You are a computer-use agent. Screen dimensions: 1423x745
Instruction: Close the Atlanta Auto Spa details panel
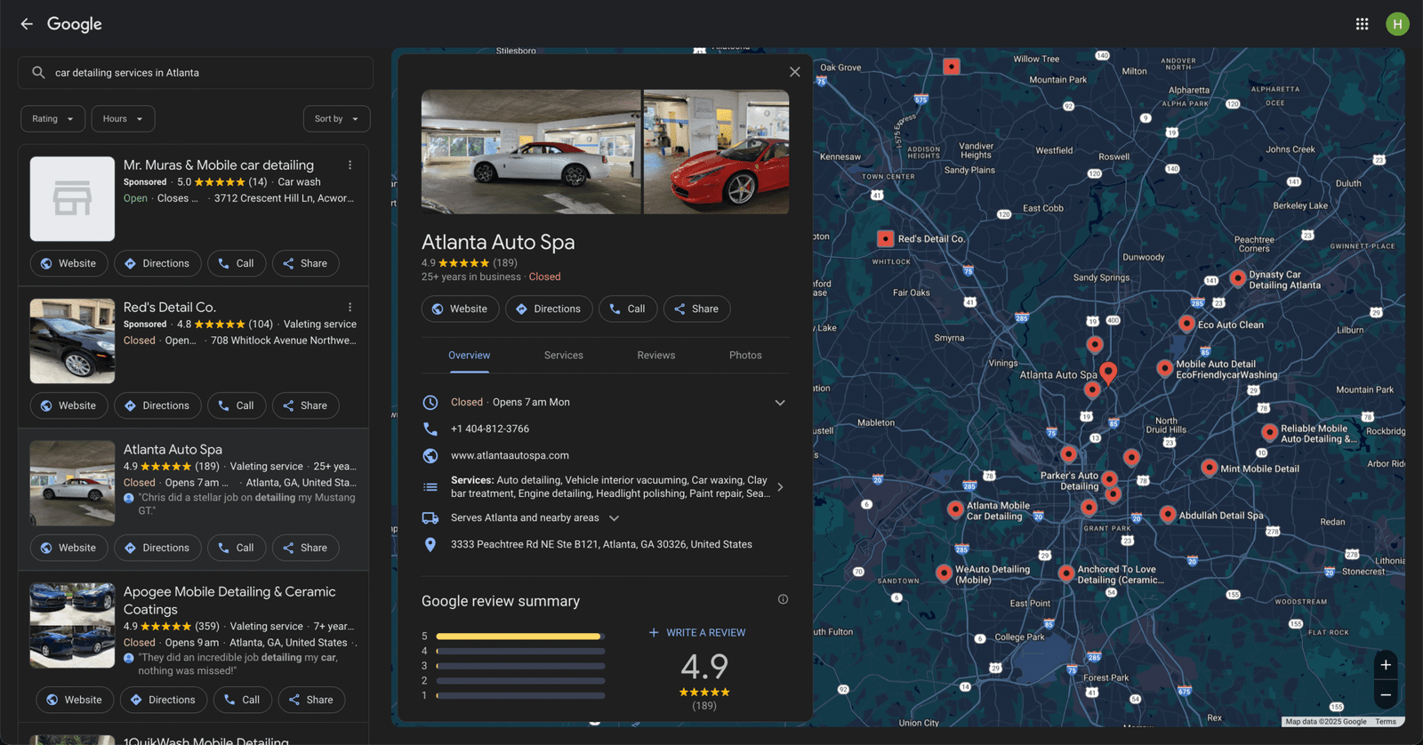tap(794, 72)
